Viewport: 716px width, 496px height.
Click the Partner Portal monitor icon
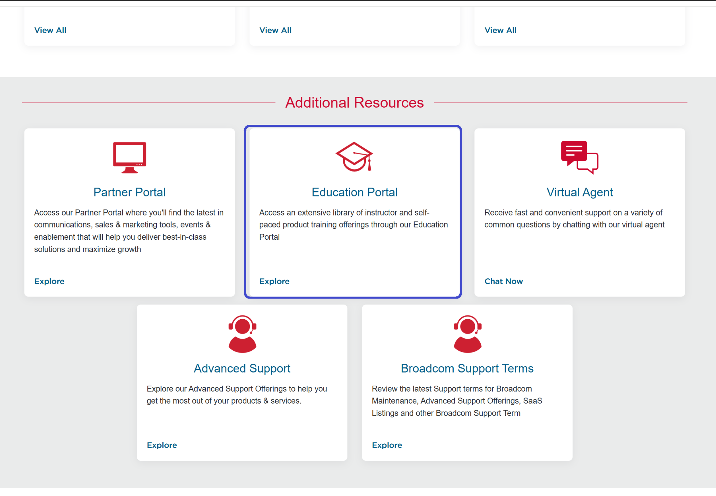click(129, 157)
